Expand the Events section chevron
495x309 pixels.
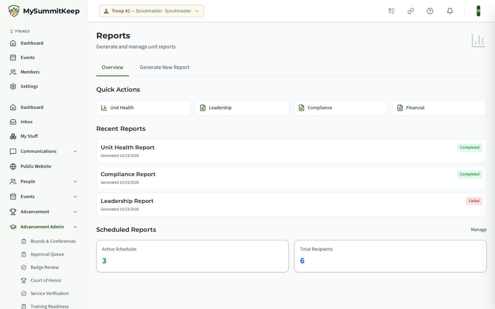(75, 197)
